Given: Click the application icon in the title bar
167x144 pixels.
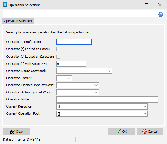Looking at the screenshot, I should click(5, 5).
